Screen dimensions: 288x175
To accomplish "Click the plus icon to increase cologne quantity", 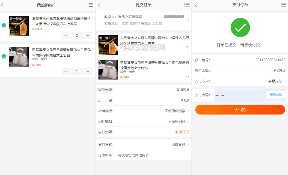I will point(87,35).
